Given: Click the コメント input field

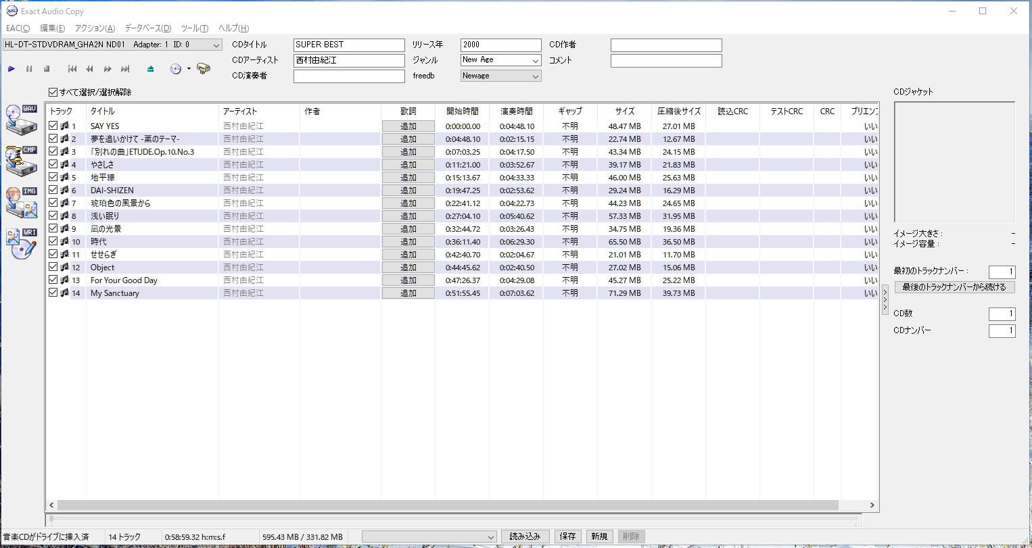Looking at the screenshot, I should 666,61.
